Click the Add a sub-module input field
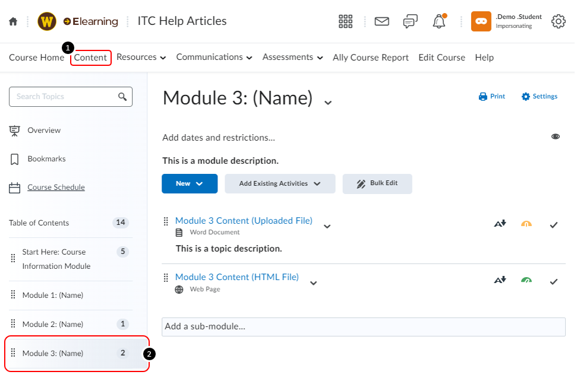Screen dimensions: 577x378 pyautogui.click(x=362, y=326)
